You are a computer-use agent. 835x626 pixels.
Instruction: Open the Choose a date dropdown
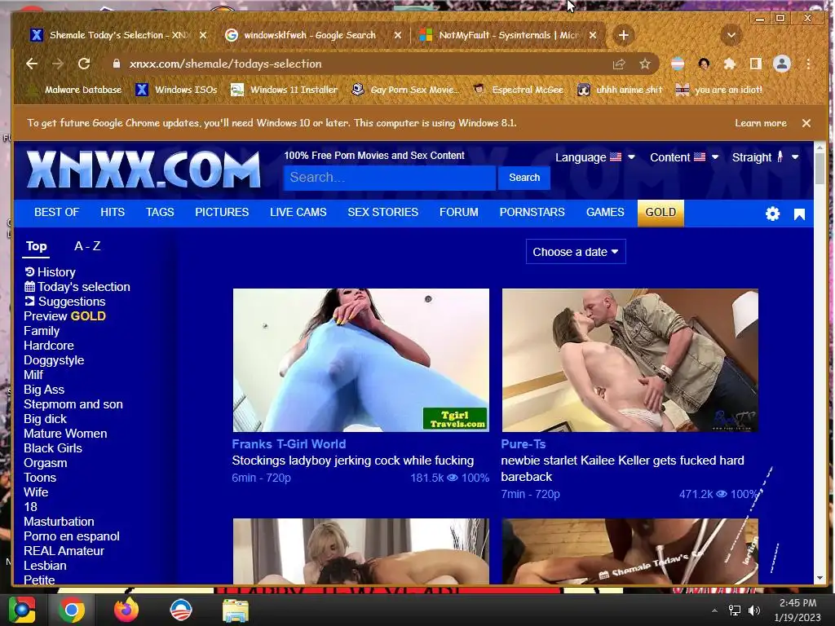576,252
